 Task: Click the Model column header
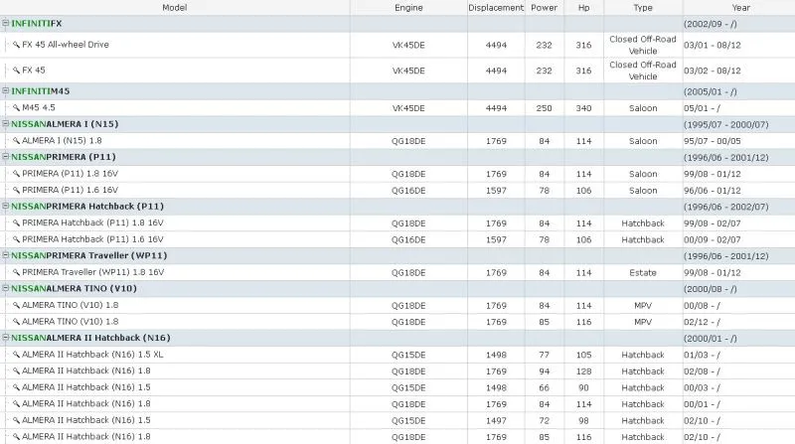[x=175, y=8]
